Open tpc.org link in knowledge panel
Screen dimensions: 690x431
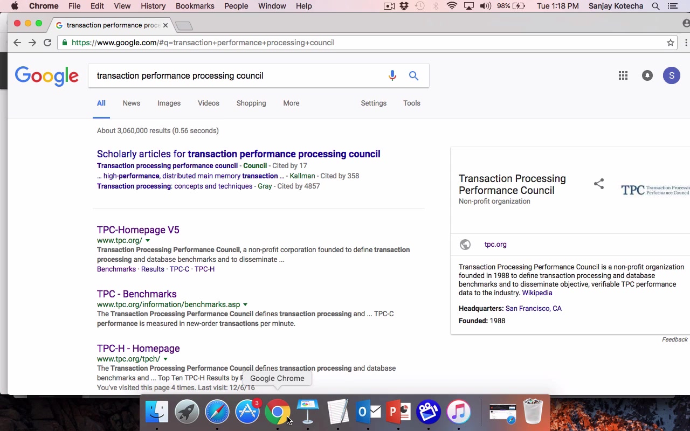tap(495, 245)
